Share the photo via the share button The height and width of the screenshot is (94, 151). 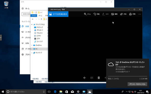click(123, 14)
